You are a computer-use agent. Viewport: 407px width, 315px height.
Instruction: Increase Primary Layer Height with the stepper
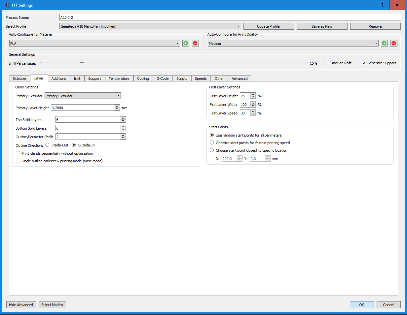click(117, 106)
